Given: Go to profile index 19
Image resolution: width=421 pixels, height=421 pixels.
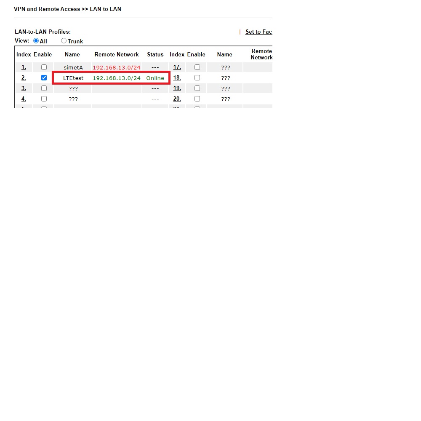Looking at the screenshot, I should pyautogui.click(x=177, y=88).
